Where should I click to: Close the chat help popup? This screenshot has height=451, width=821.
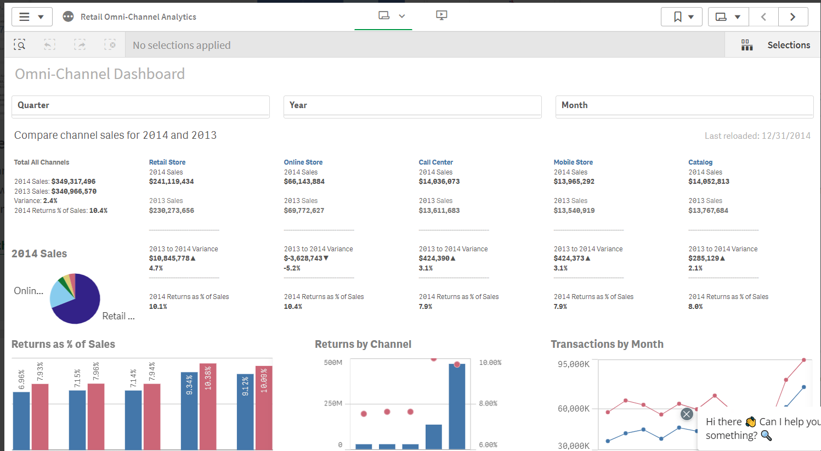pos(687,414)
